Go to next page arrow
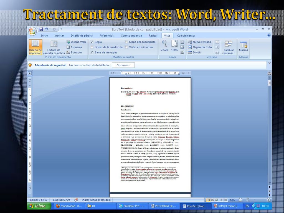 pyautogui.click(x=270, y=195)
